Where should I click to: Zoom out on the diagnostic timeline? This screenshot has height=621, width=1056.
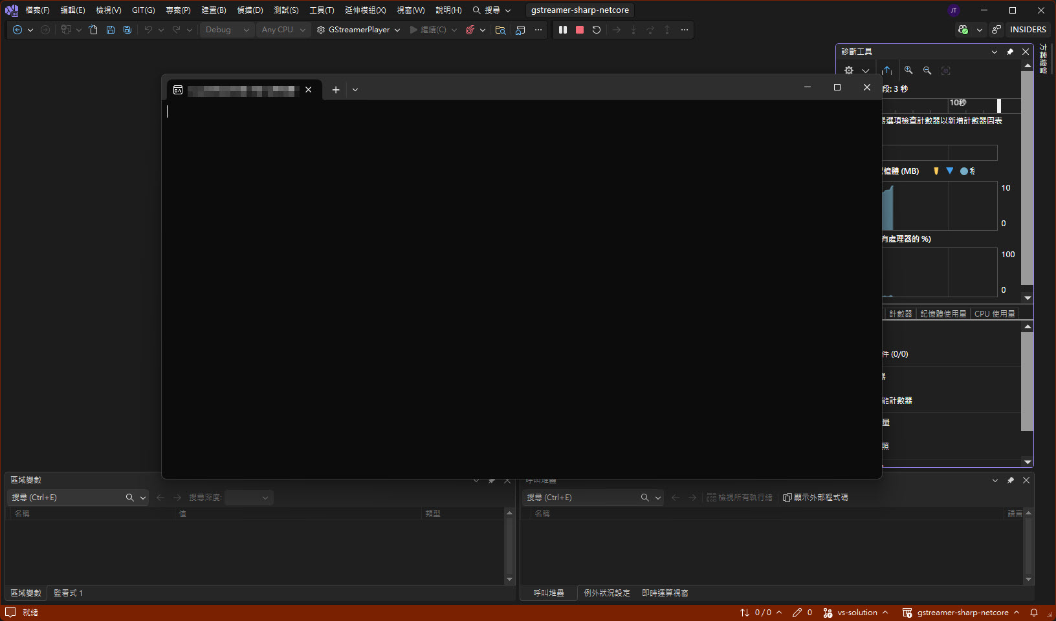927,70
